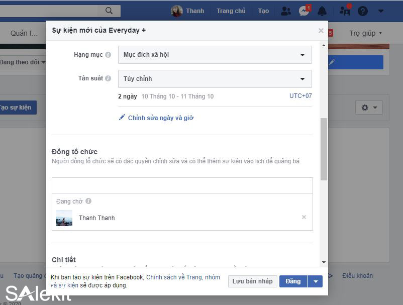Expand the arrow next to the Đăng button
Viewport: 403px width, 305px height.
click(x=315, y=281)
